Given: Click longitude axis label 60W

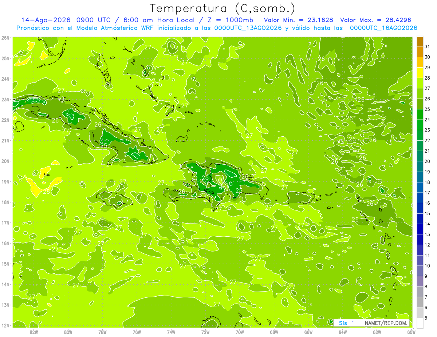Looking at the screenshot, I should [x=412, y=332].
